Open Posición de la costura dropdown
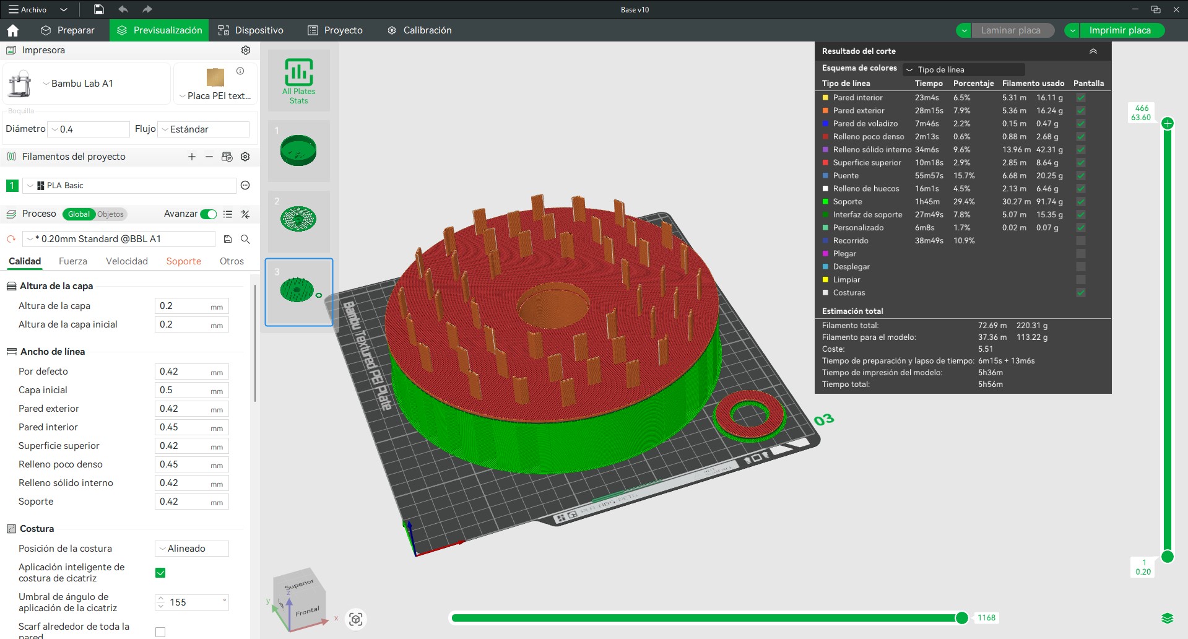The height and width of the screenshot is (639, 1188). (x=192, y=549)
